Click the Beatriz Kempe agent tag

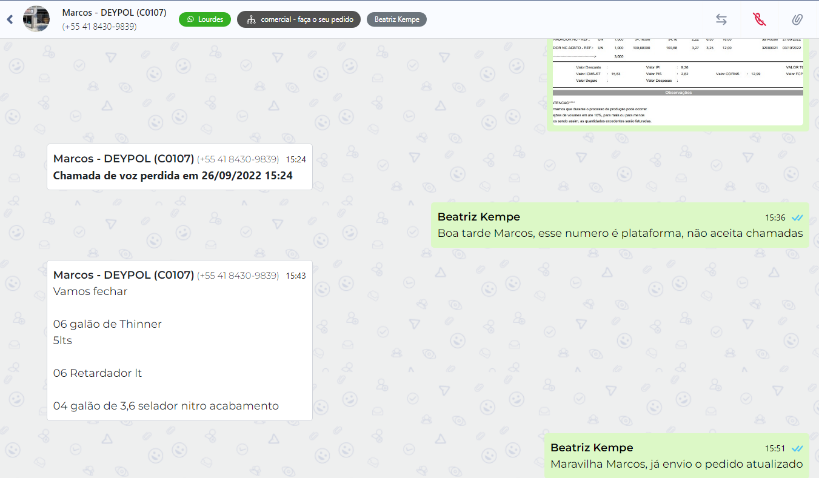coord(396,19)
